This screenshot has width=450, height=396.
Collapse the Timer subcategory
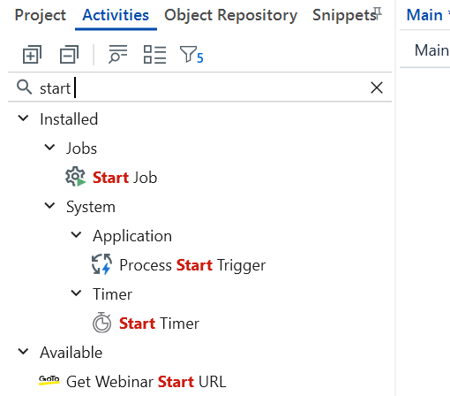click(76, 293)
